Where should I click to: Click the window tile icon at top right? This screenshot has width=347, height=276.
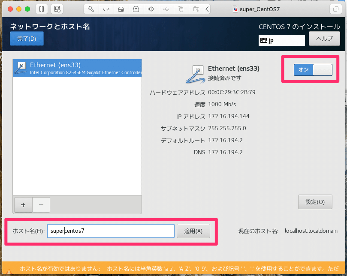tap(336, 9)
